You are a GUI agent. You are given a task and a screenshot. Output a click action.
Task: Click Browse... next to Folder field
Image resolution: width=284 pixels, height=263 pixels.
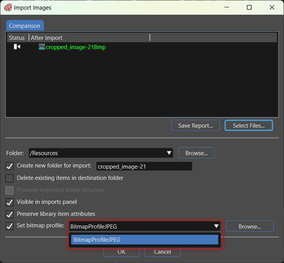[197, 153]
